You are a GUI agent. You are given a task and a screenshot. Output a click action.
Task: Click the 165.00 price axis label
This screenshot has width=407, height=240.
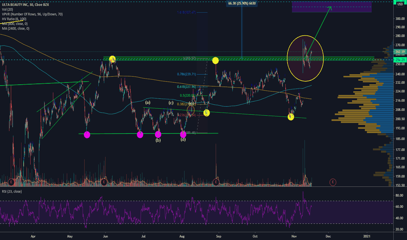click(x=400, y=168)
